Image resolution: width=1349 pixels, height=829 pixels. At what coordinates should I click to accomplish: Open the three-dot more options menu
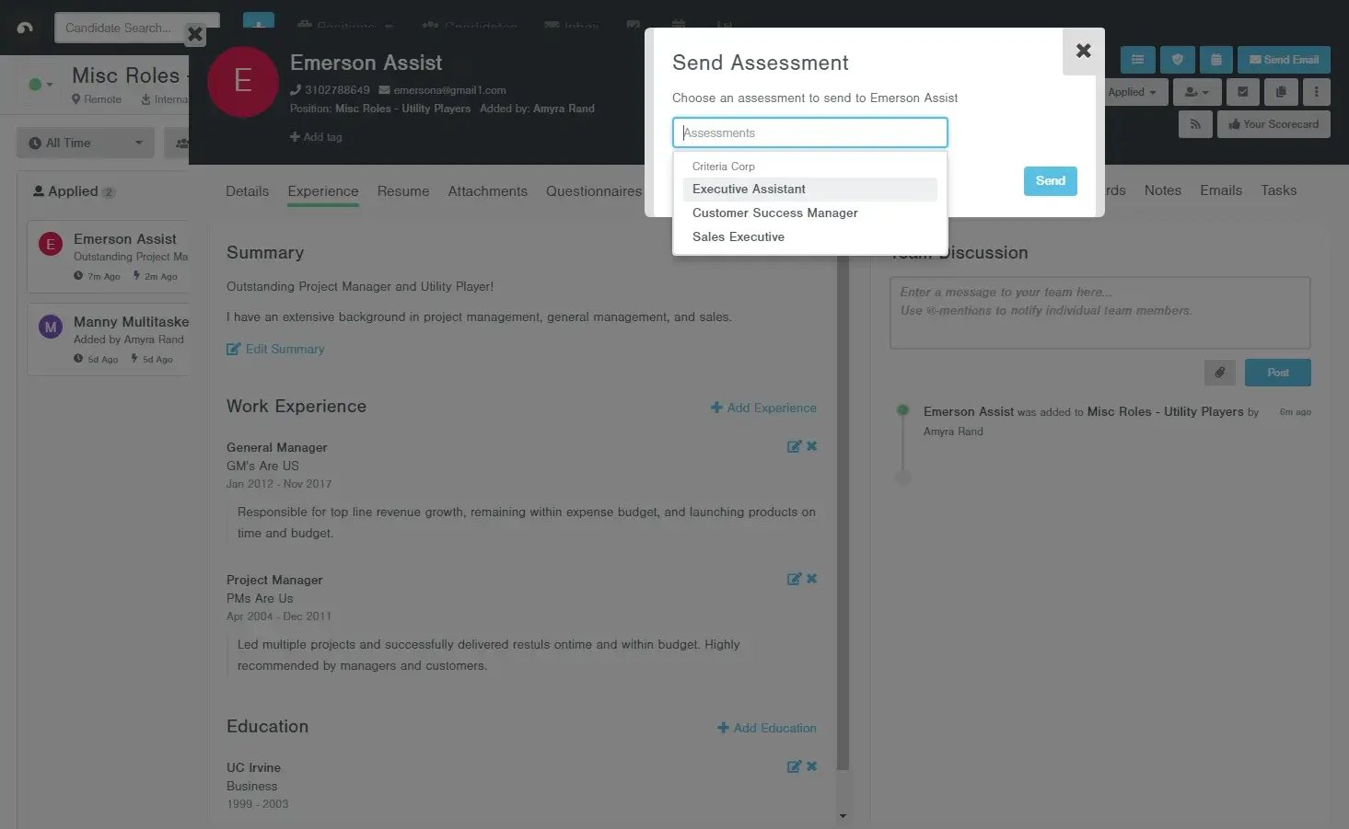click(x=1316, y=92)
